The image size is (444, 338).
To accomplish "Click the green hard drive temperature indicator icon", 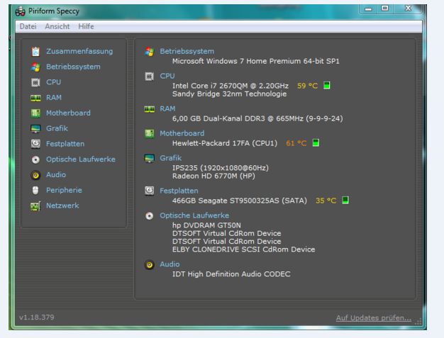I will (x=345, y=201).
